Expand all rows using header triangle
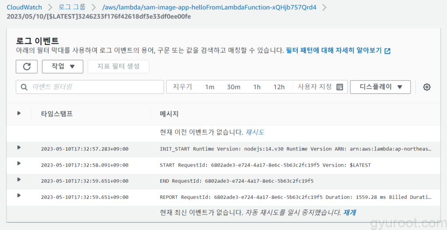The image size is (447, 230). coord(19,113)
